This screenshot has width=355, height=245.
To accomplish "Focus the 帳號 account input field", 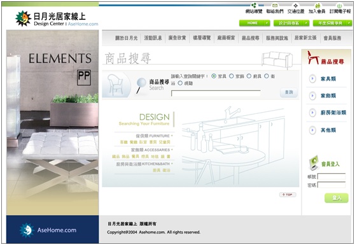I will pos(331,176).
